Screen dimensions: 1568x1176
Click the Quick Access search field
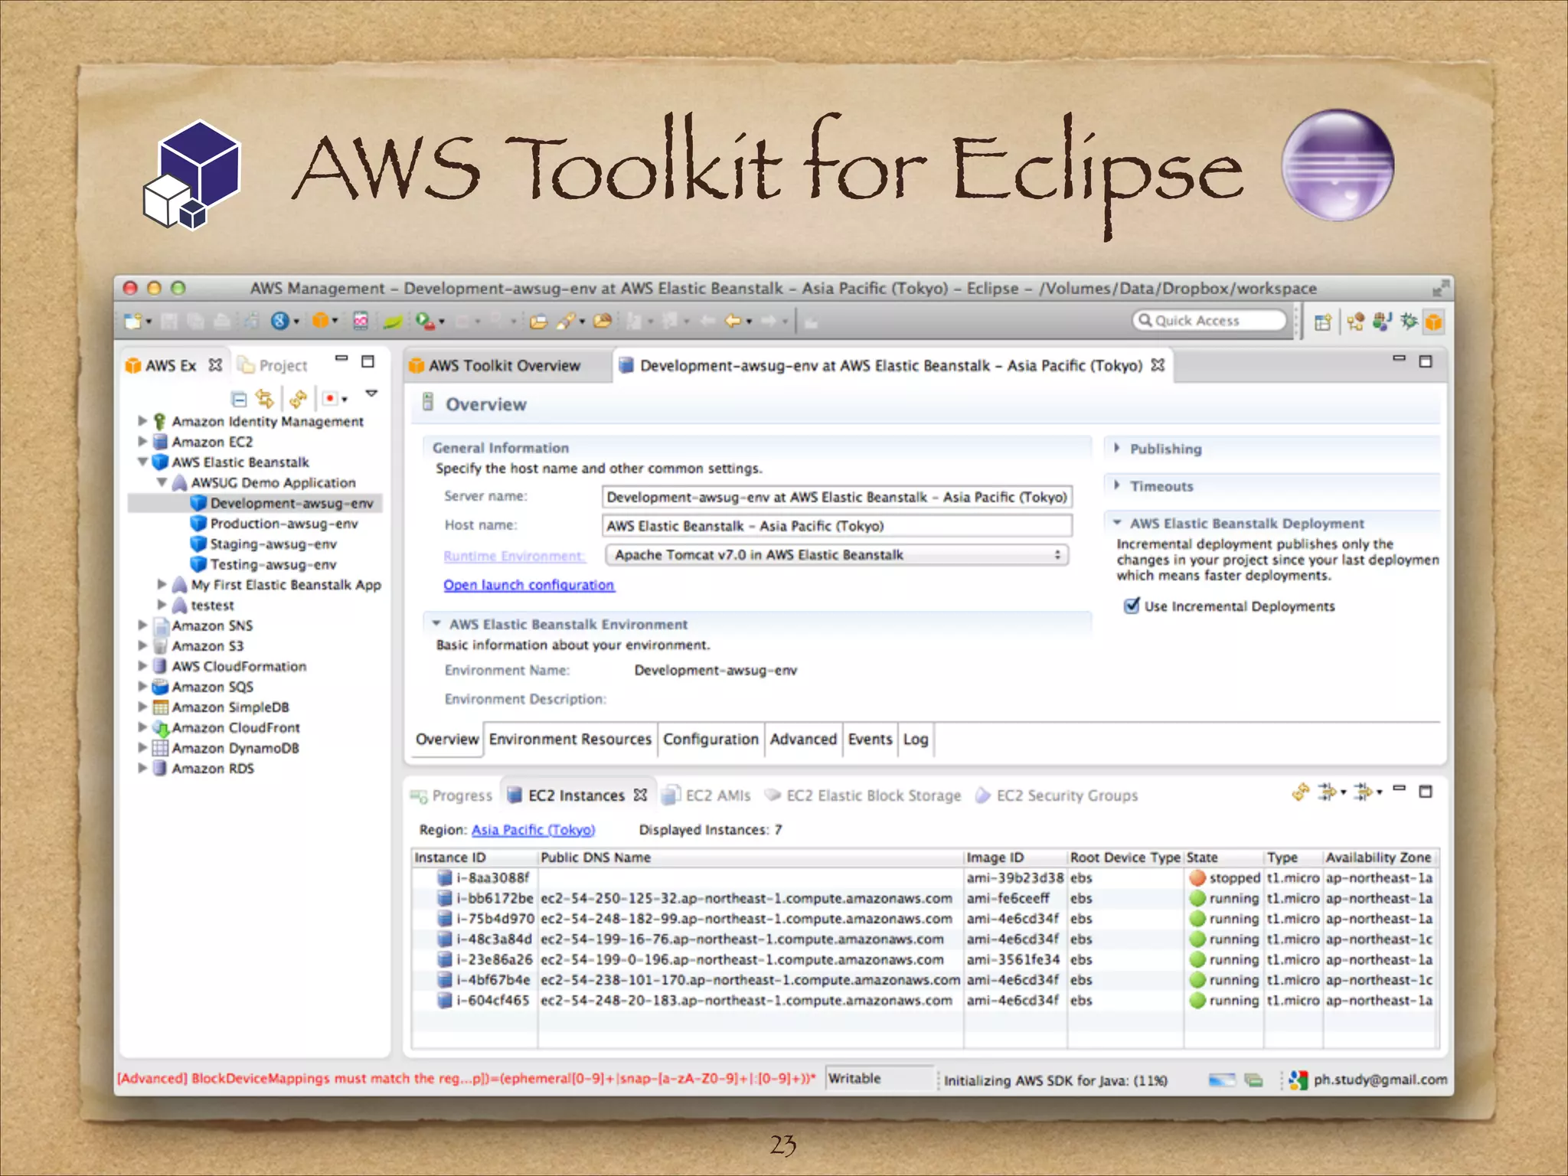point(1210,320)
